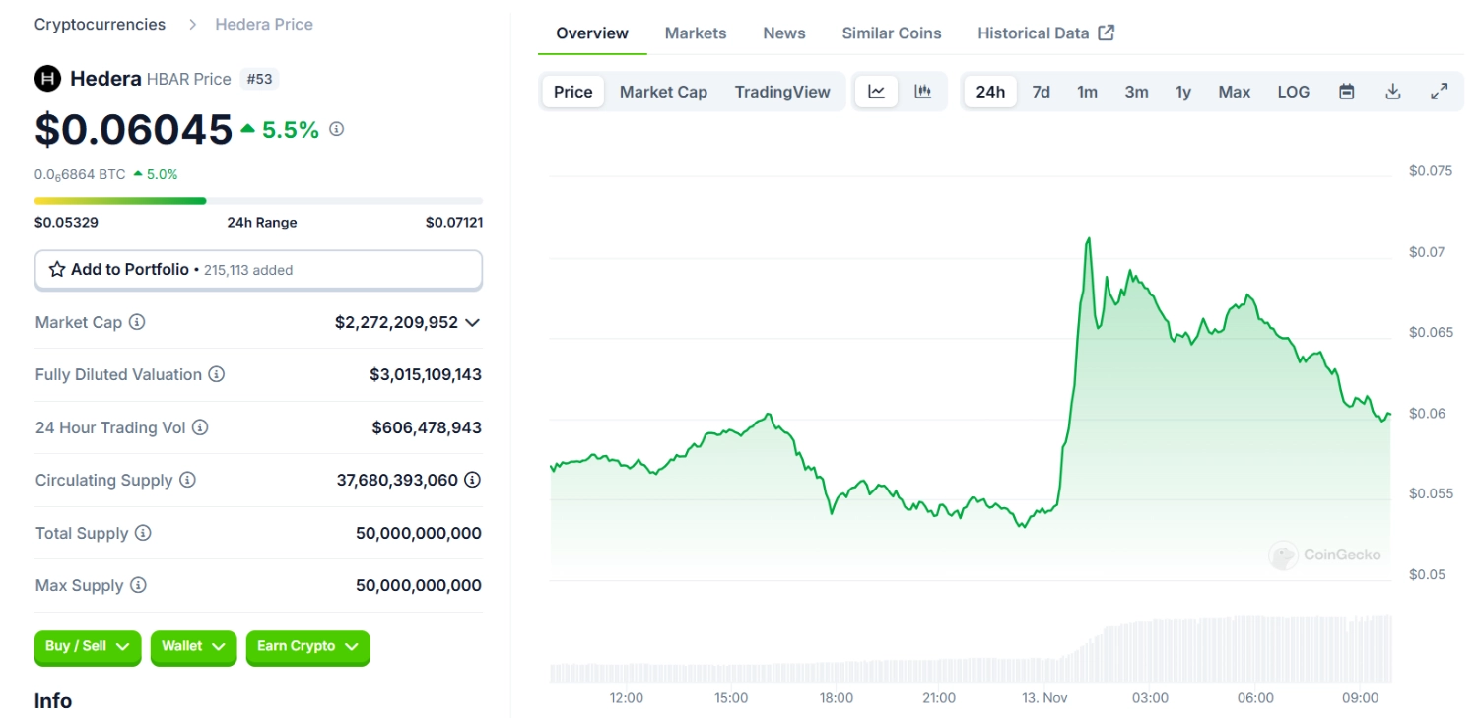The width and height of the screenshot is (1479, 718).
Task: Click external link icon beside Historical Data
Action: coord(1107,33)
